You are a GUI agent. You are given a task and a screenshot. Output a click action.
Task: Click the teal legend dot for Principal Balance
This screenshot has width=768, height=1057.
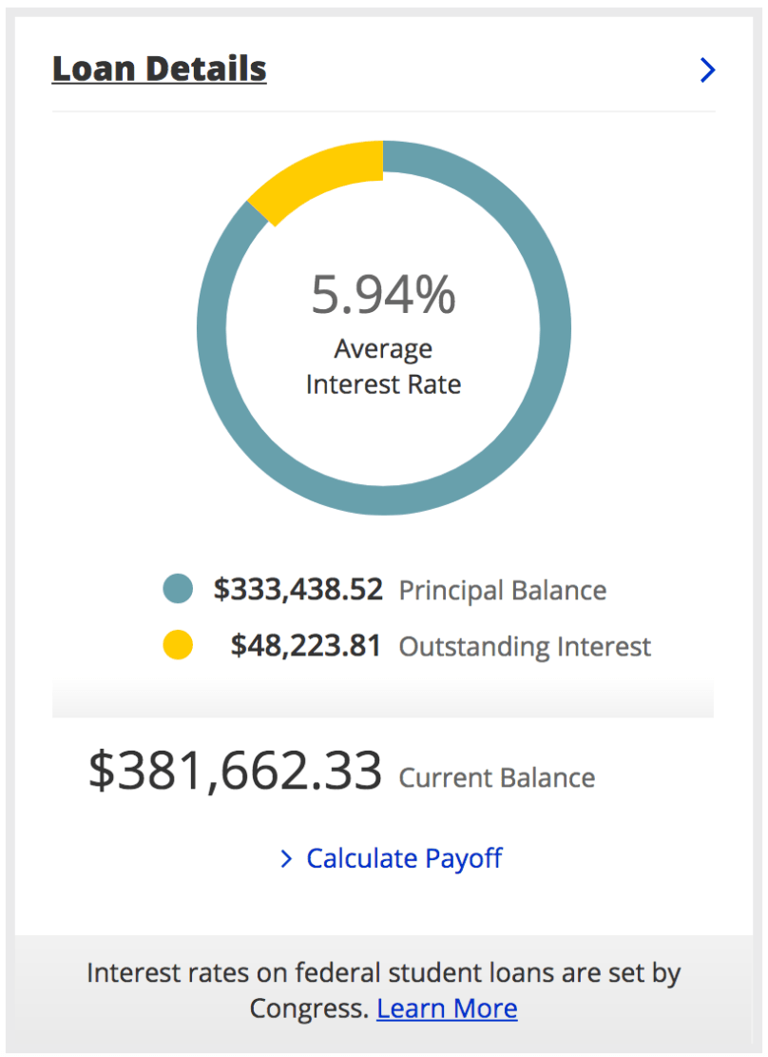pos(178,589)
